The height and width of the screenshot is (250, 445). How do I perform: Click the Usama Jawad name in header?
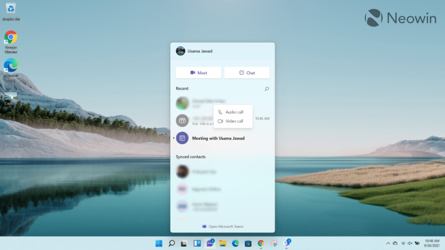tap(200, 51)
